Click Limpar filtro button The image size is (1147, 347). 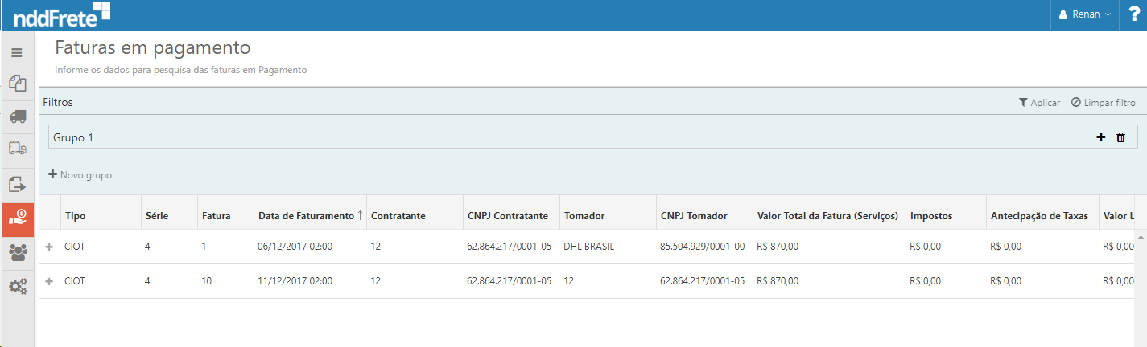point(1103,103)
